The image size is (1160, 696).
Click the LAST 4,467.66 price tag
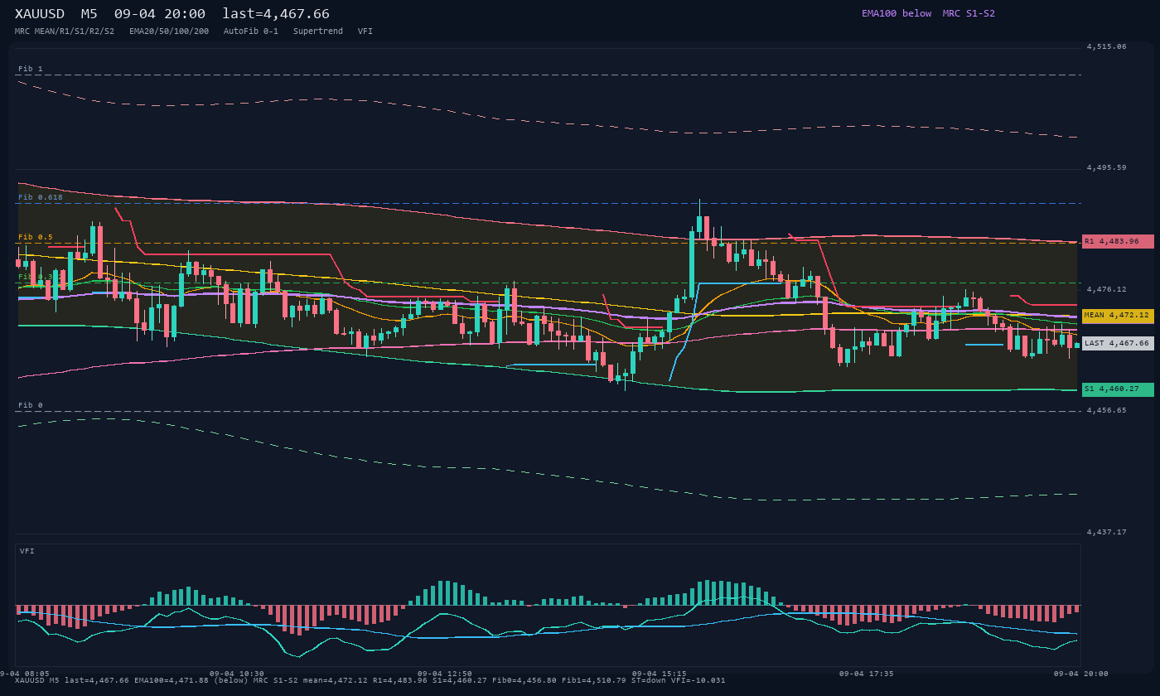[1118, 343]
